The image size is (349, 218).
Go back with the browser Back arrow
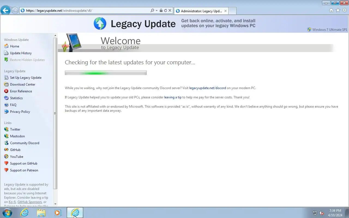point(5,11)
